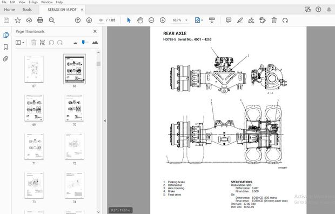Open the Sign document pen tool
This screenshot has height=214, width=335.
pyautogui.click(x=251, y=21)
